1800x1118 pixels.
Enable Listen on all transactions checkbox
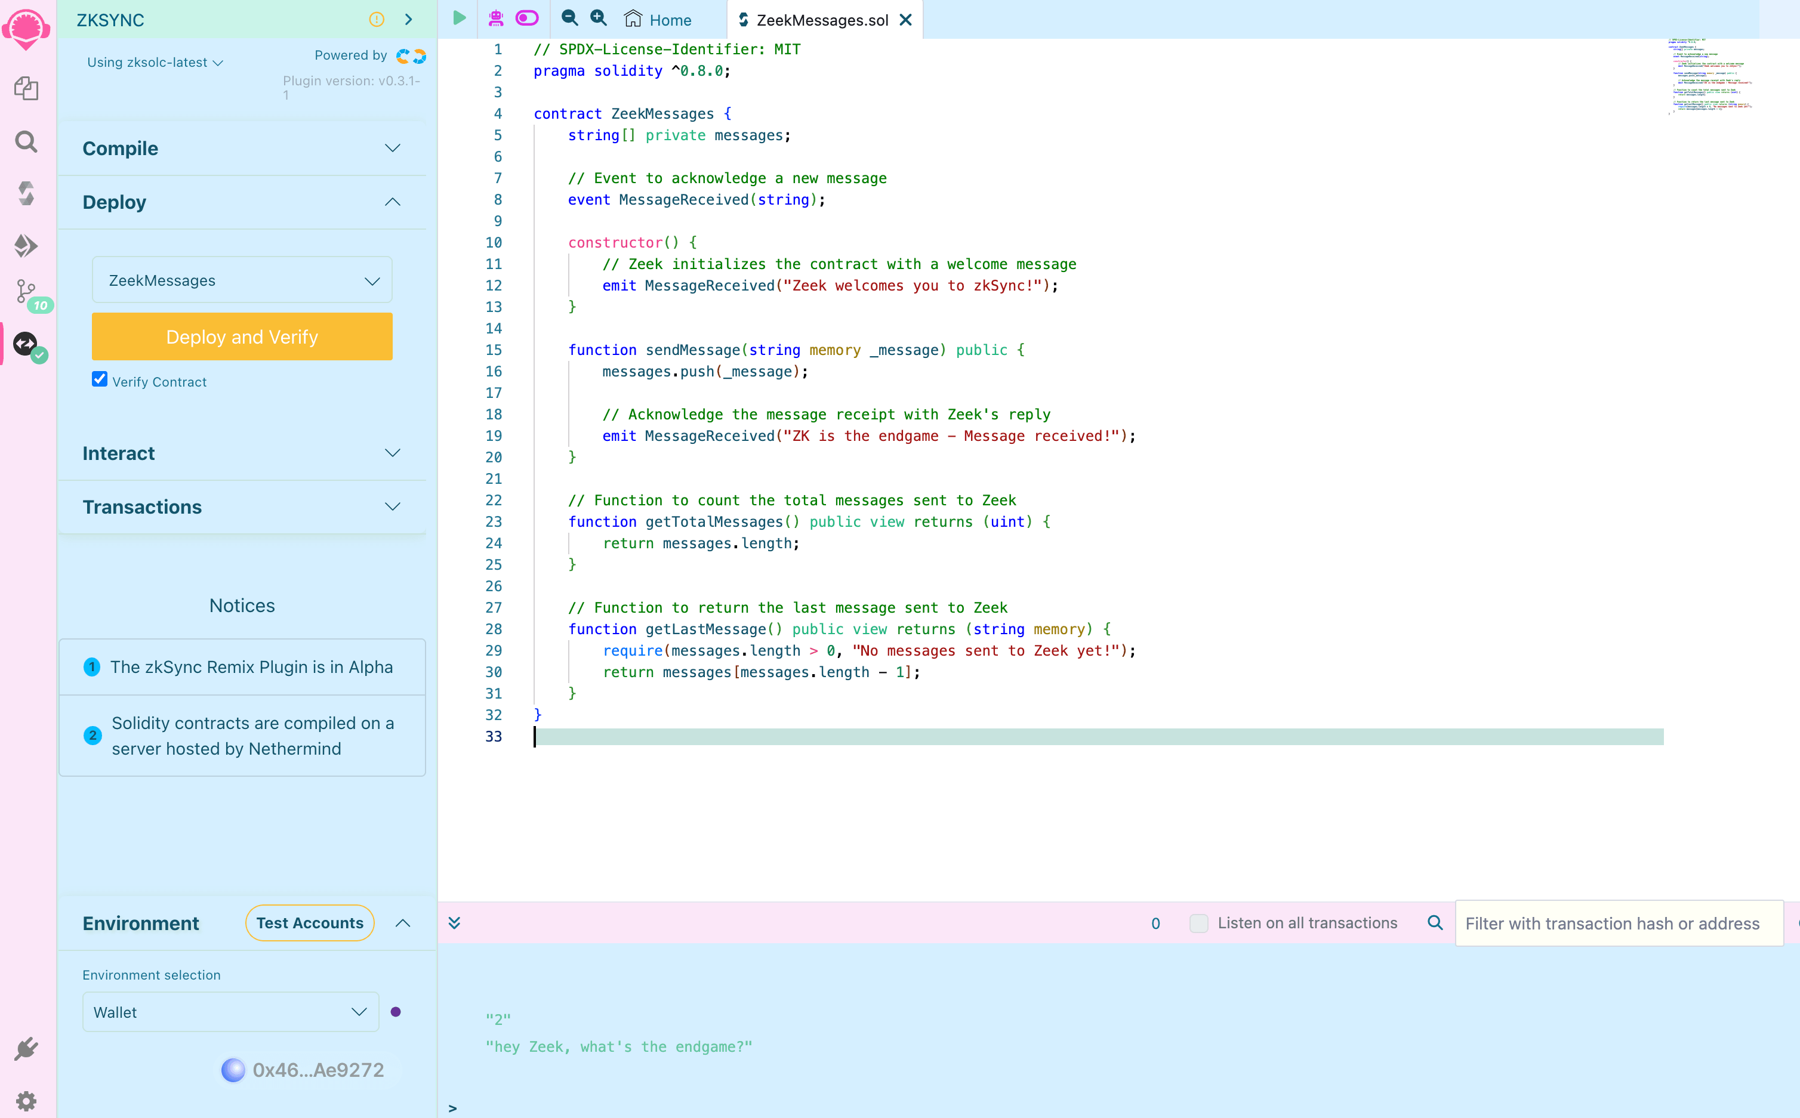coord(1198,923)
